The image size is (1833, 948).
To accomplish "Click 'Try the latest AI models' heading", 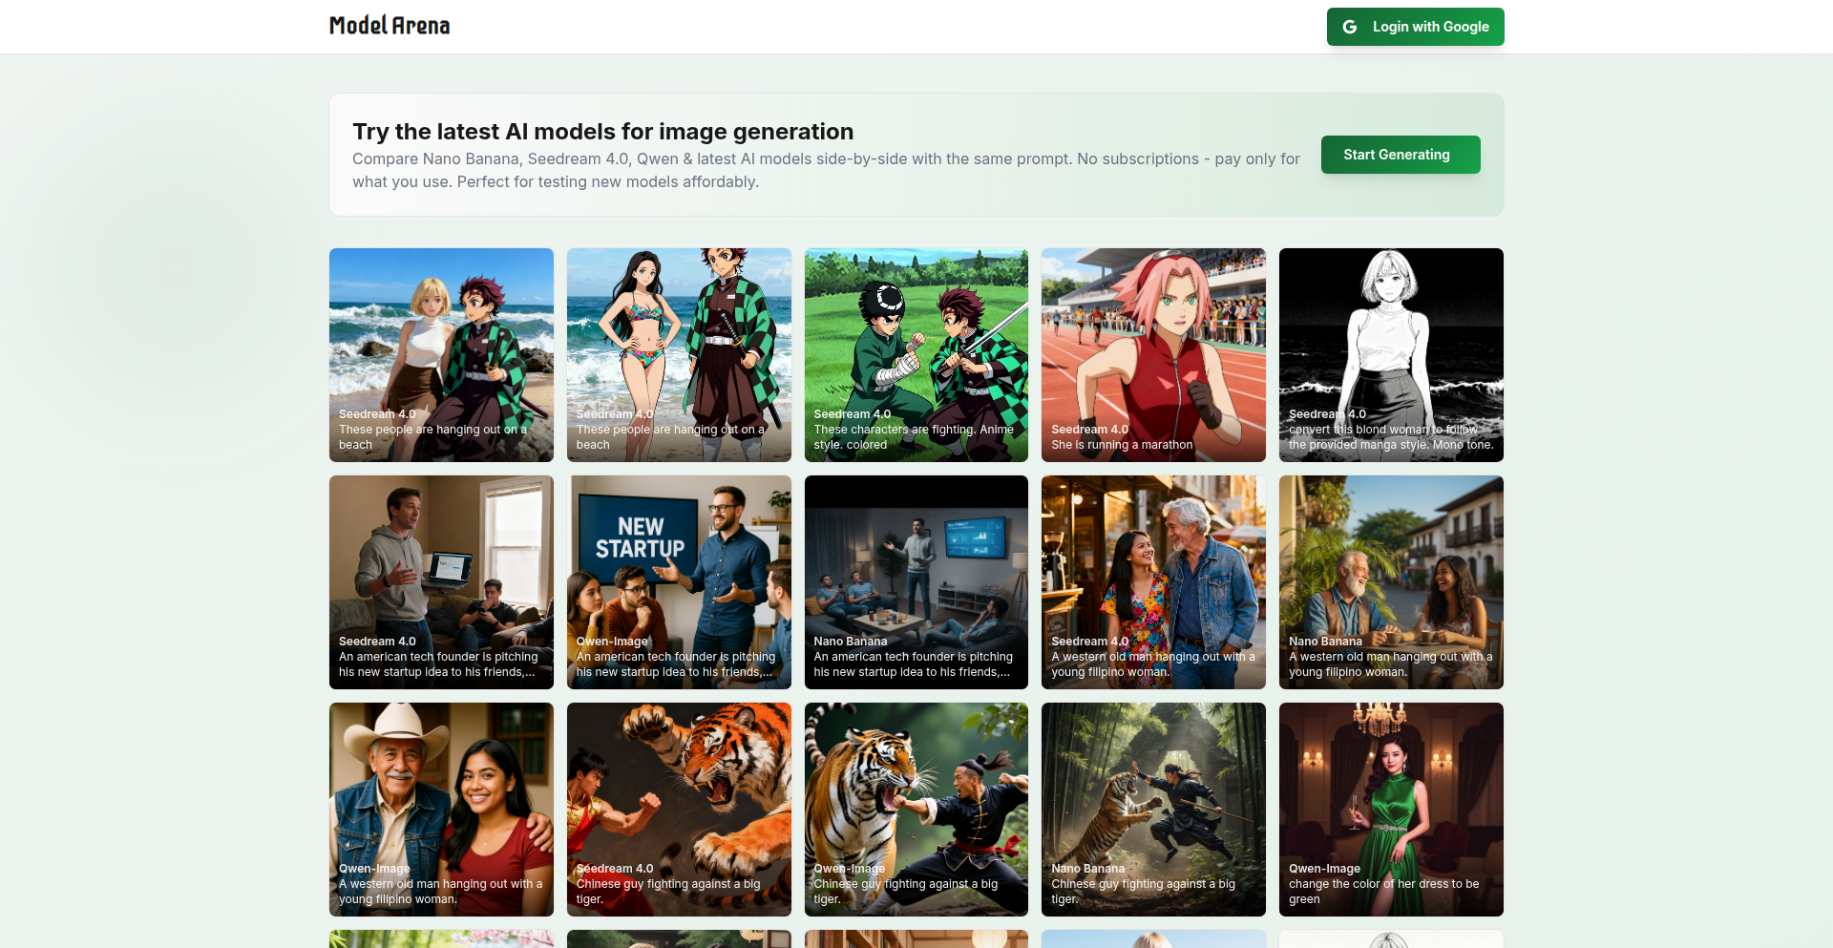I will coord(602,131).
